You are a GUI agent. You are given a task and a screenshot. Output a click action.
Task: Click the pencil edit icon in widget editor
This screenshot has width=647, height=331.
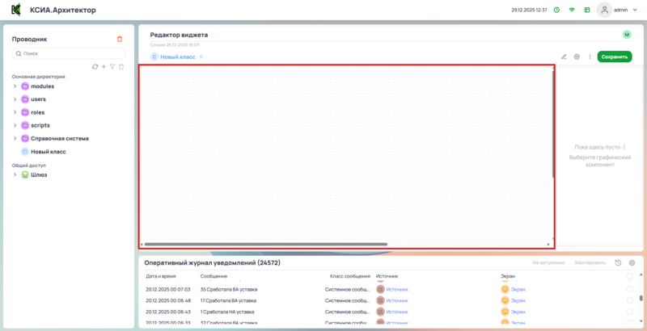tap(564, 57)
